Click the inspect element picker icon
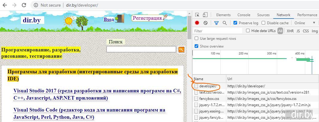The image size is (319, 122). pos(197,15)
